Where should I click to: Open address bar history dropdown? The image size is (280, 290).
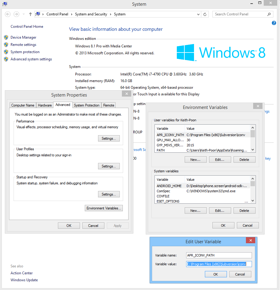[198, 14]
